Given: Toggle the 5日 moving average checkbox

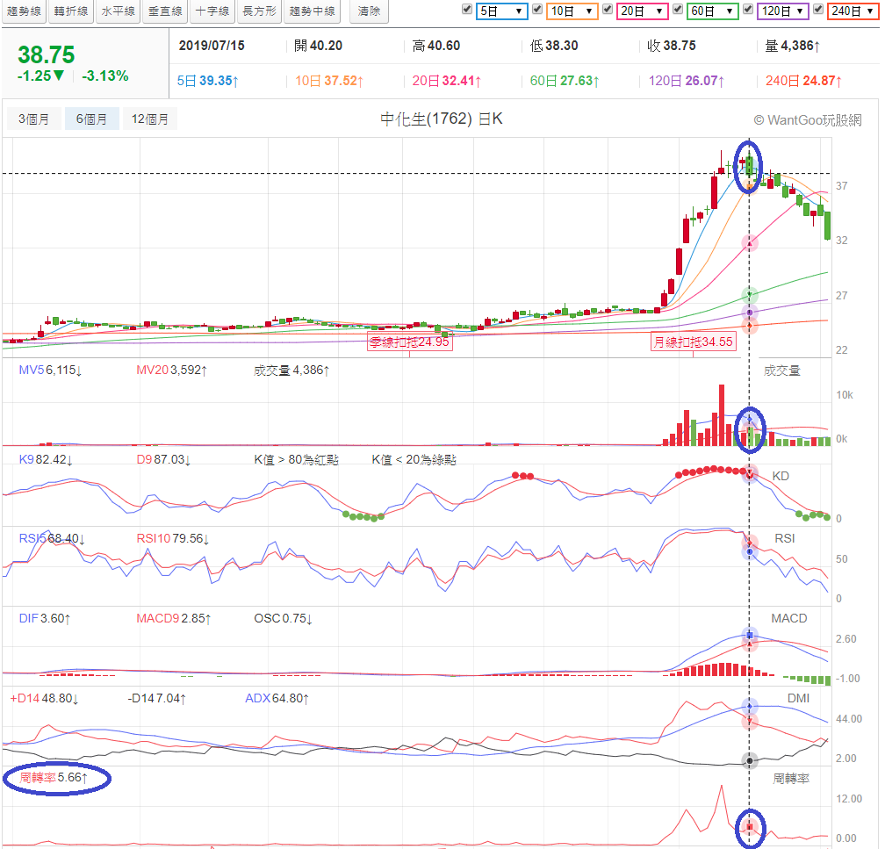Looking at the screenshot, I should click(x=467, y=10).
